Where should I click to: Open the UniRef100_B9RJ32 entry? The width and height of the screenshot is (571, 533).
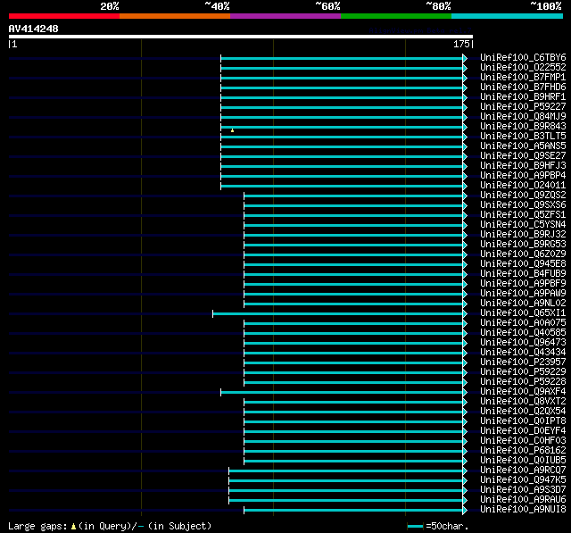click(523, 235)
